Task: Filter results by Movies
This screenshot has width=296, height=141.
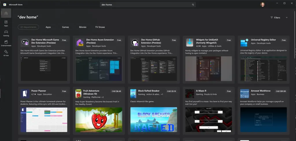Action: (83, 27)
